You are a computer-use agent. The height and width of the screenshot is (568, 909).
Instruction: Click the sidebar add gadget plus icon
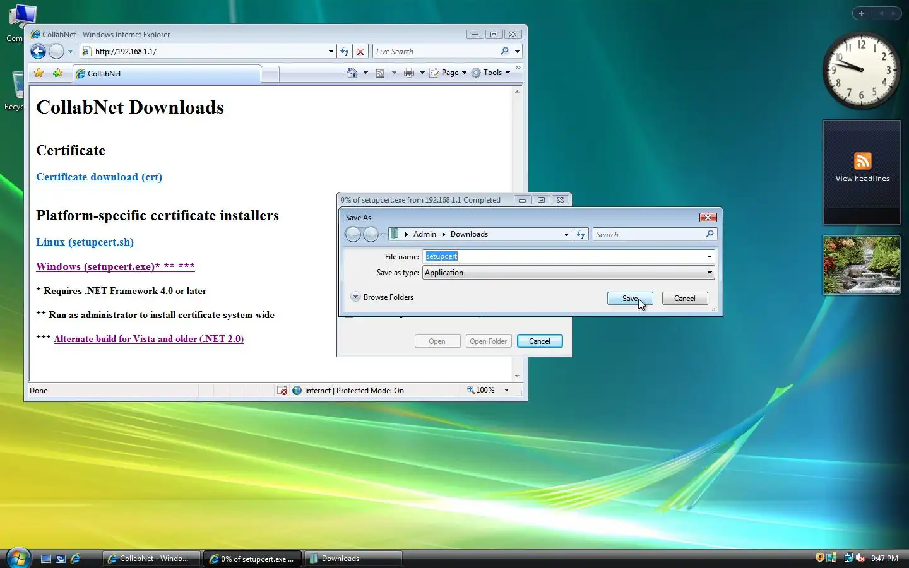pyautogui.click(x=862, y=13)
